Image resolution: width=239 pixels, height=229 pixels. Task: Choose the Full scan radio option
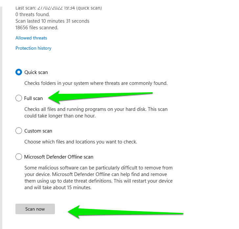[19, 98]
